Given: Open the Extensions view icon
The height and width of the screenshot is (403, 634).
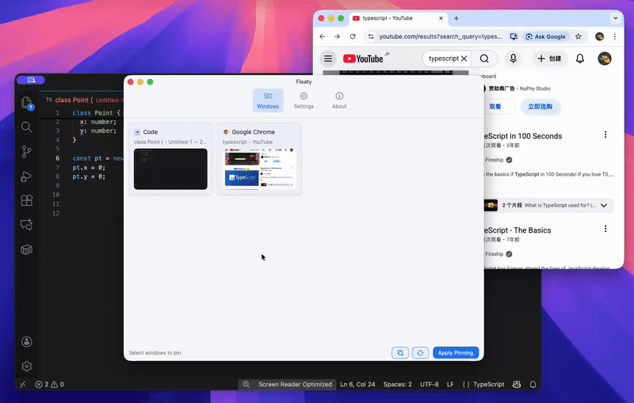Looking at the screenshot, I should (27, 200).
